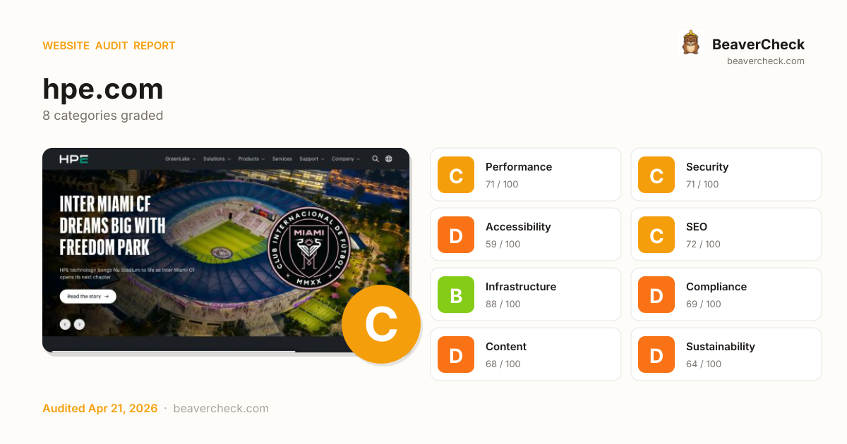Select the Performance grade C badge

coord(455,174)
